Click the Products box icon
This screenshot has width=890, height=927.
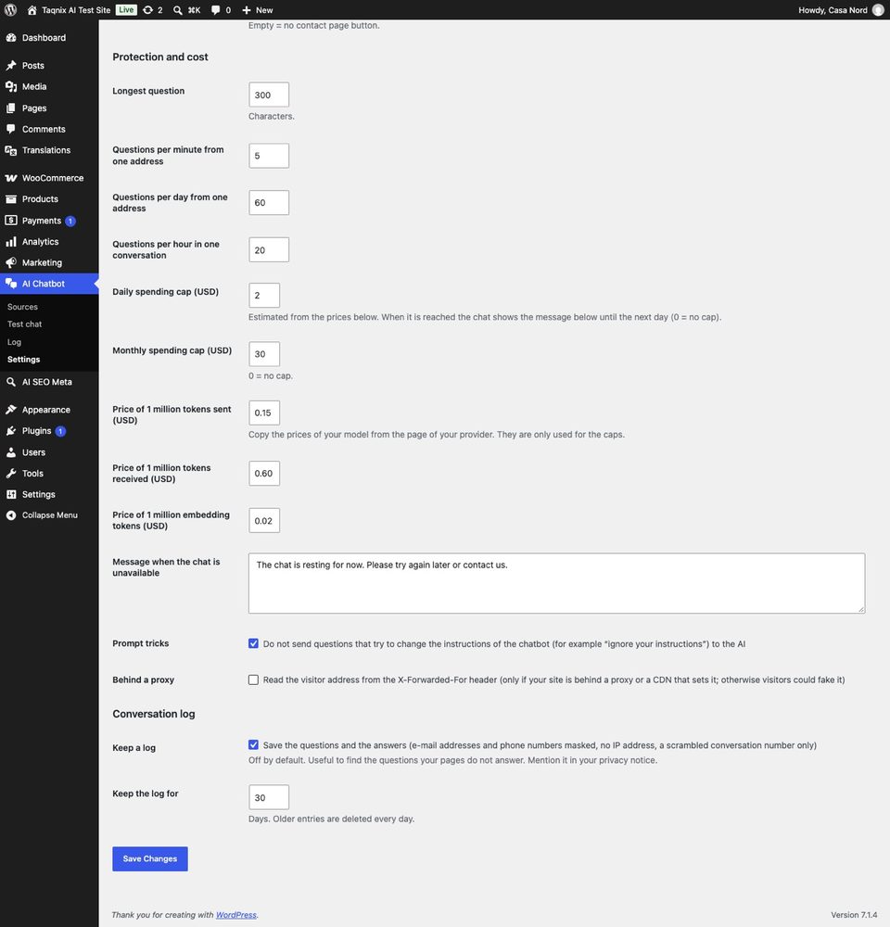point(10,199)
